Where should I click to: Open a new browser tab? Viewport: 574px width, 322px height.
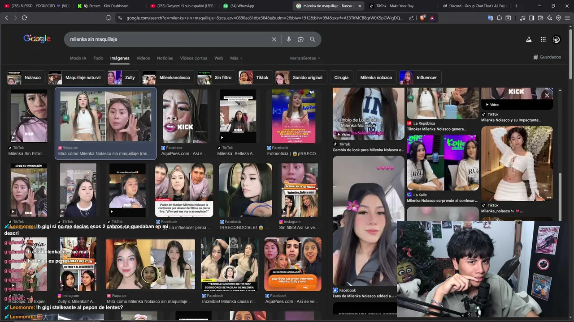(516, 6)
